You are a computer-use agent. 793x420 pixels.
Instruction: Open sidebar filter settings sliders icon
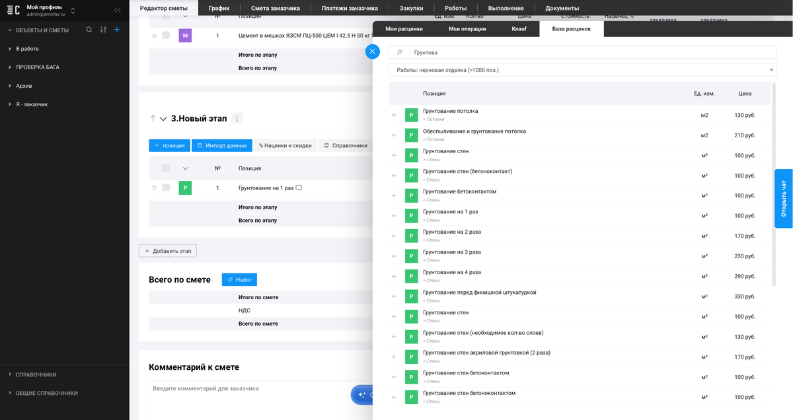click(103, 30)
